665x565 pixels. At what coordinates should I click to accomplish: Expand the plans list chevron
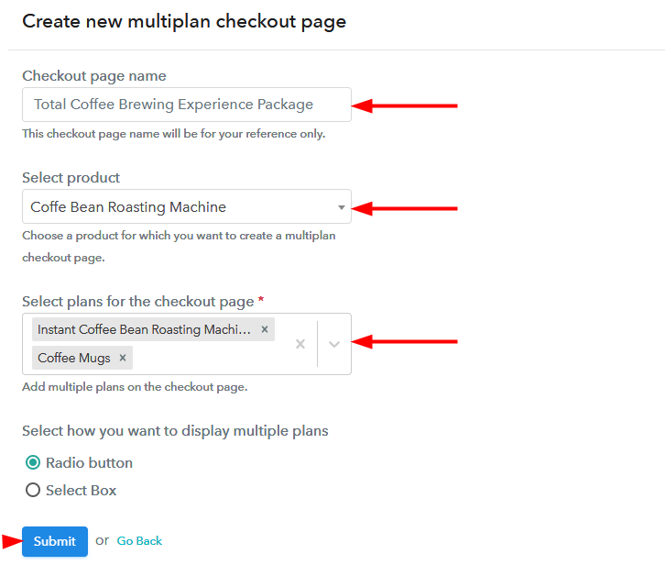(x=334, y=344)
